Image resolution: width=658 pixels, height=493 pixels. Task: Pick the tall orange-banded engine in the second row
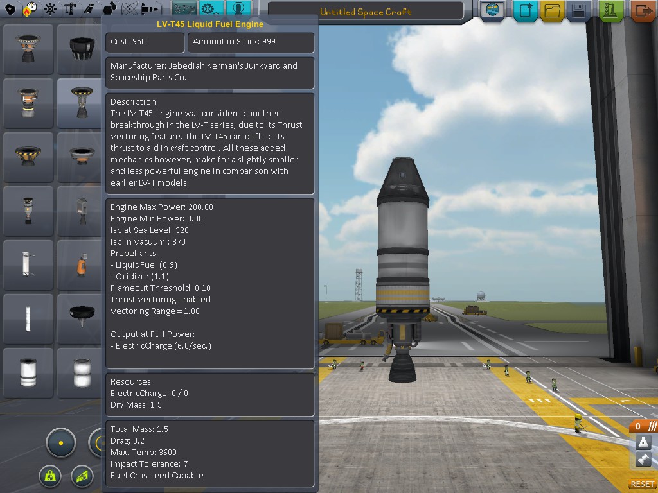point(28,103)
